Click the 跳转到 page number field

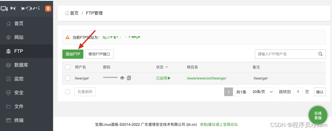[298, 92]
